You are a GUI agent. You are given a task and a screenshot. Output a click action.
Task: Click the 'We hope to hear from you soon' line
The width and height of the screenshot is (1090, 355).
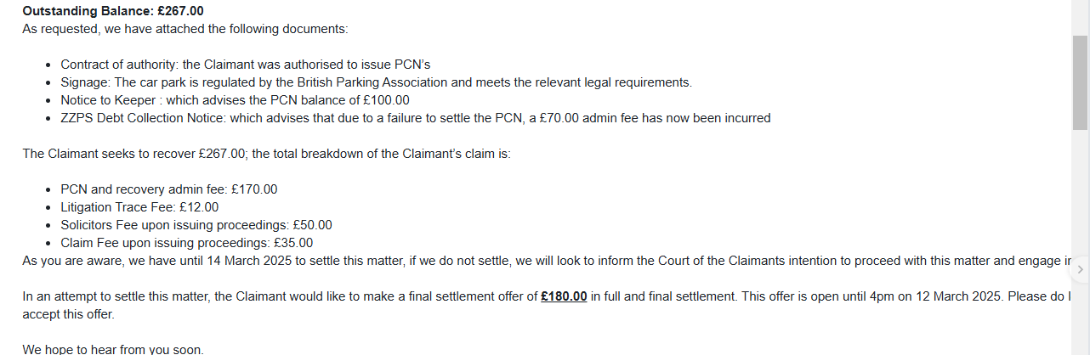point(113,349)
